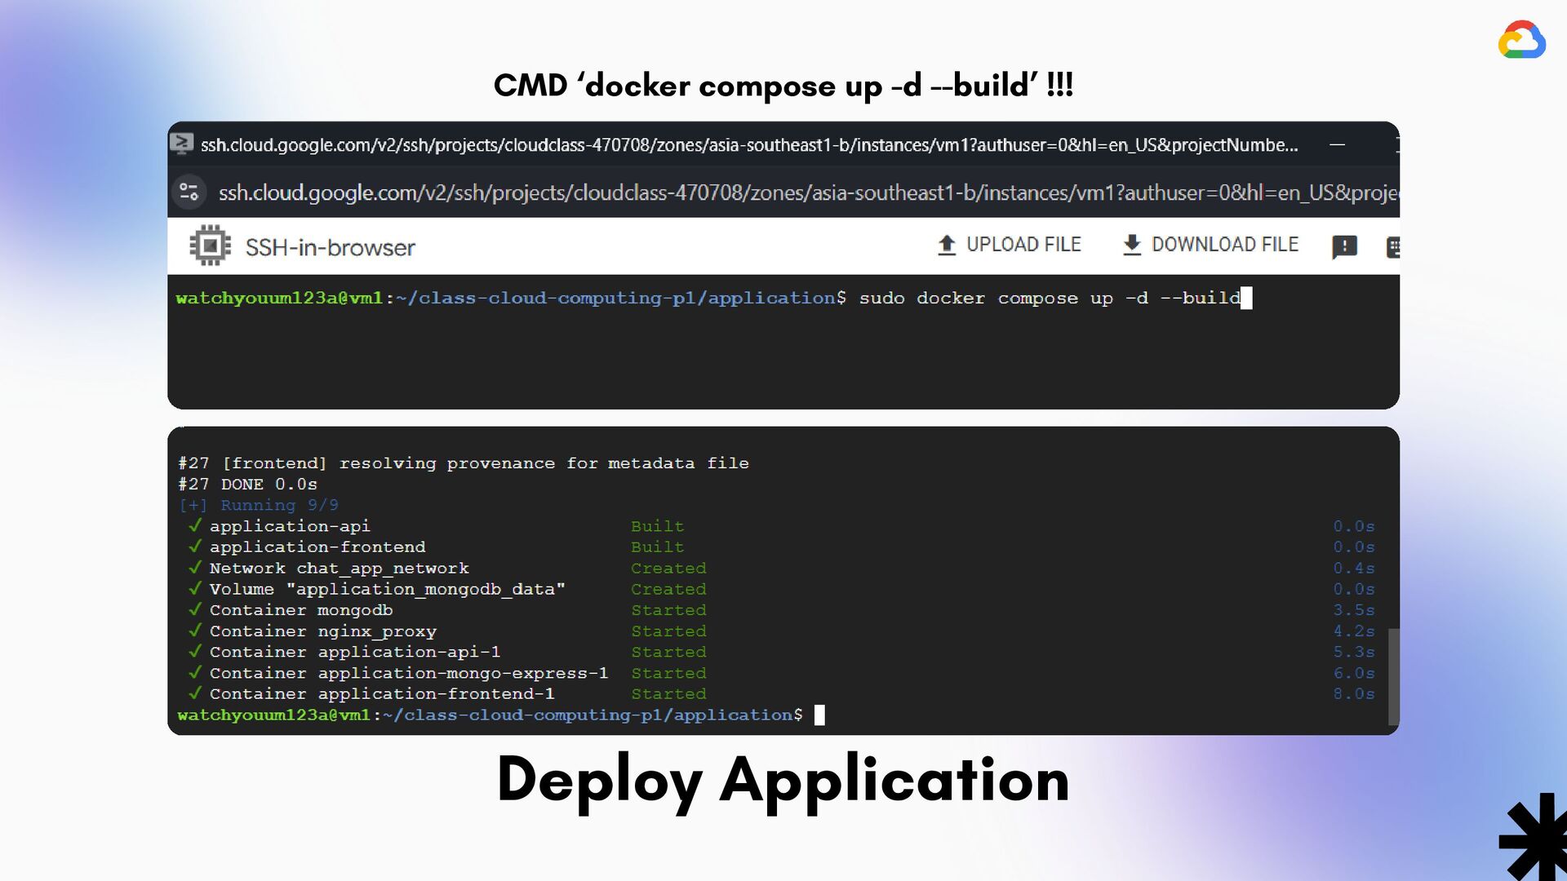This screenshot has width=1567, height=881.
Task: Open the site information icon in the address bar
Action: [x=189, y=193]
